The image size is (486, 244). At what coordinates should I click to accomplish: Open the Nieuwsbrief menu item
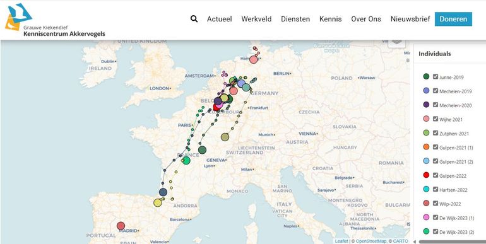(410, 19)
